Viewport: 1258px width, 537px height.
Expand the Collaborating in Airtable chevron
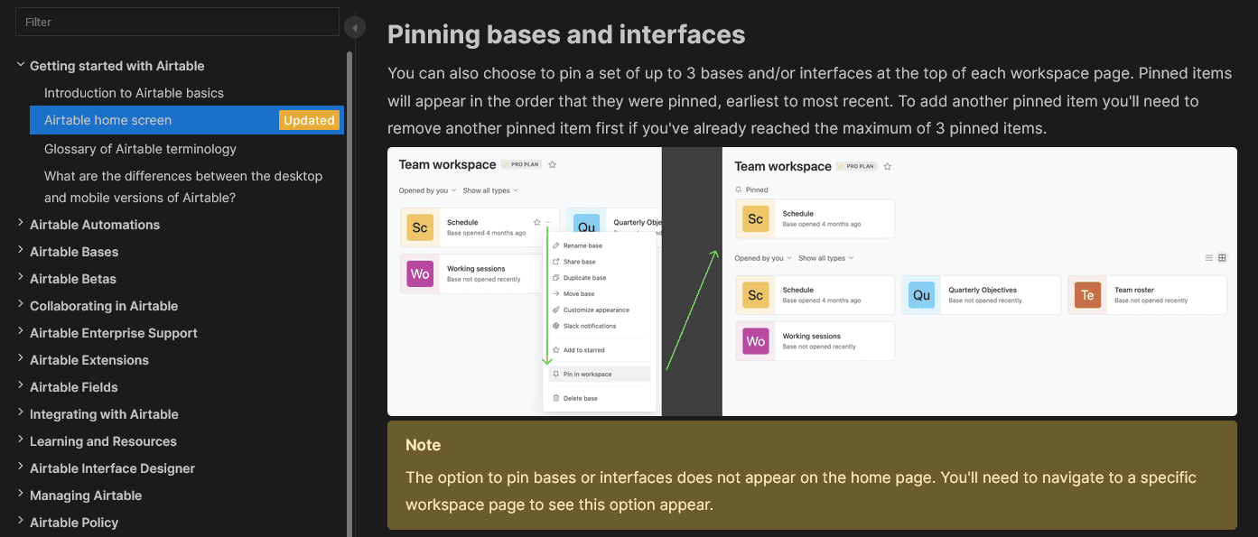[21, 305]
